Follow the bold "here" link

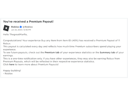tap(12, 65)
